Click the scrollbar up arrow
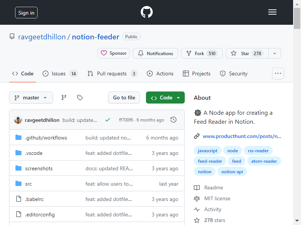The image size is (301, 225). click(x=297, y=4)
